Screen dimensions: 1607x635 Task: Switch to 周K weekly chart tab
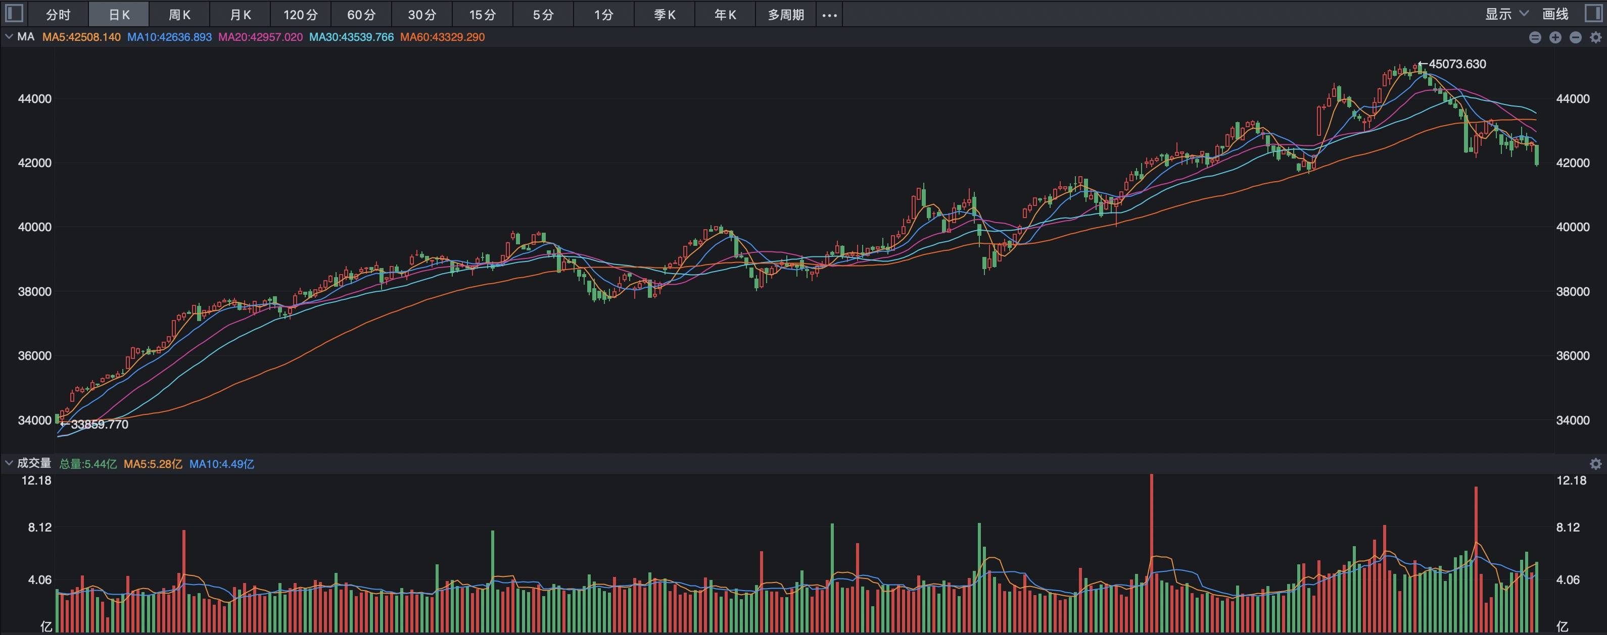[180, 14]
